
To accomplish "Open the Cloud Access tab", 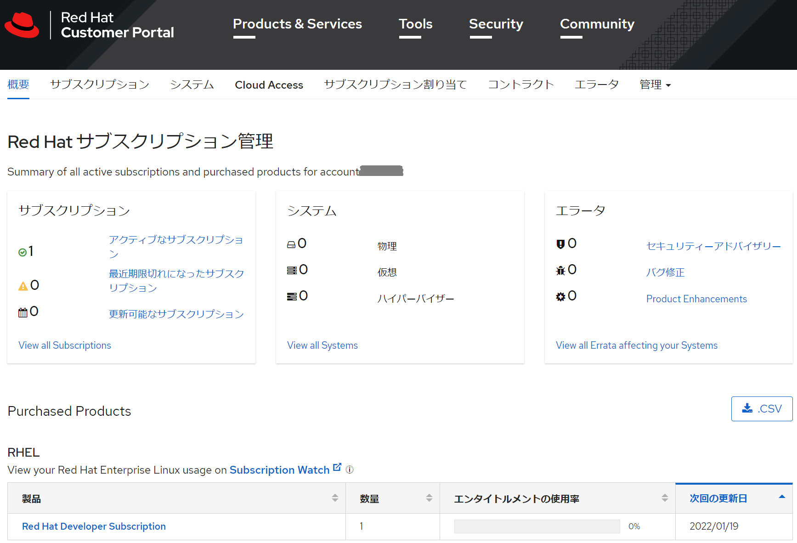I will [269, 85].
